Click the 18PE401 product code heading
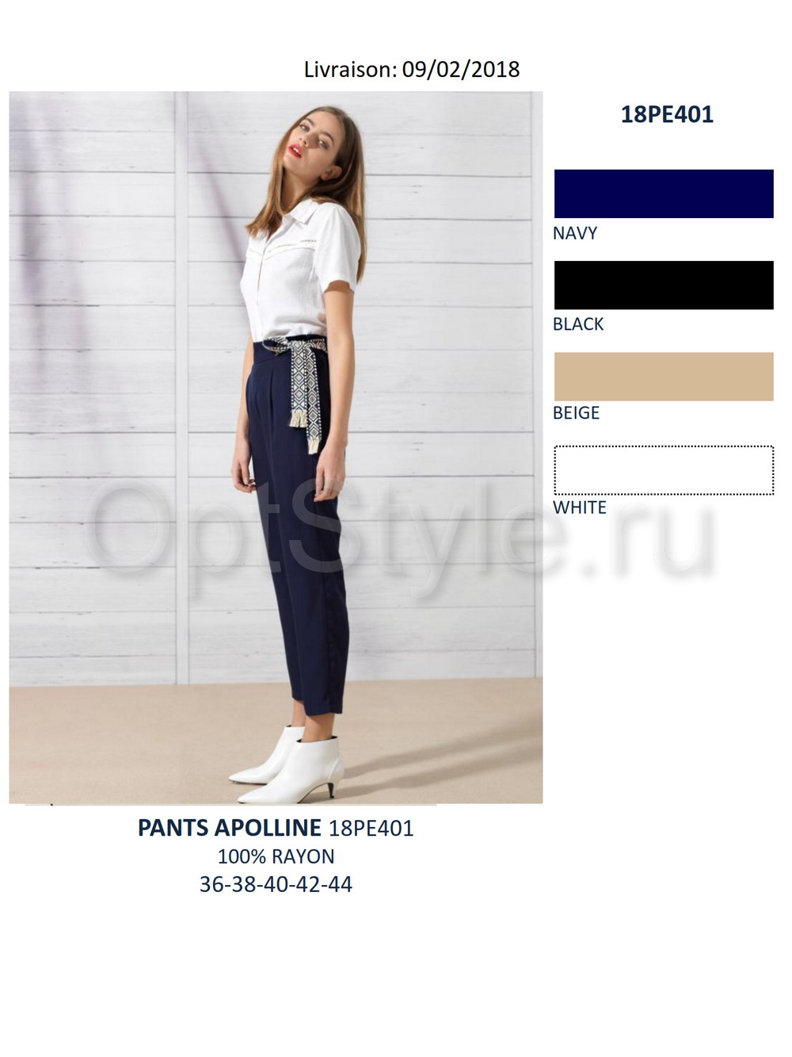The width and height of the screenshot is (792, 1057). pyautogui.click(x=667, y=114)
